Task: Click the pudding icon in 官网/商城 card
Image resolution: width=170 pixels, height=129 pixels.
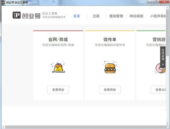Action: [x=58, y=67]
